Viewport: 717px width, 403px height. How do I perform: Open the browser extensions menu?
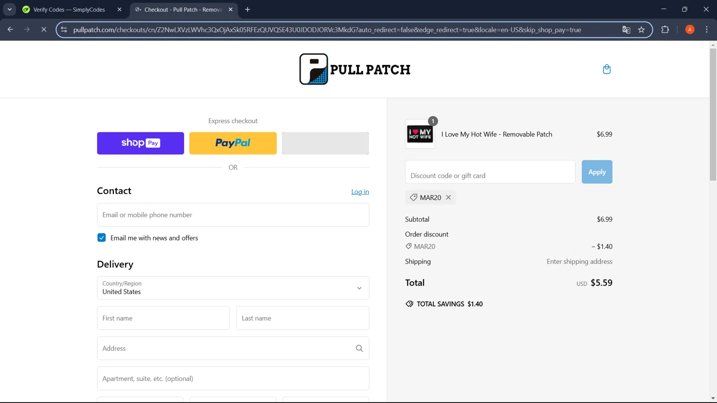tap(665, 30)
